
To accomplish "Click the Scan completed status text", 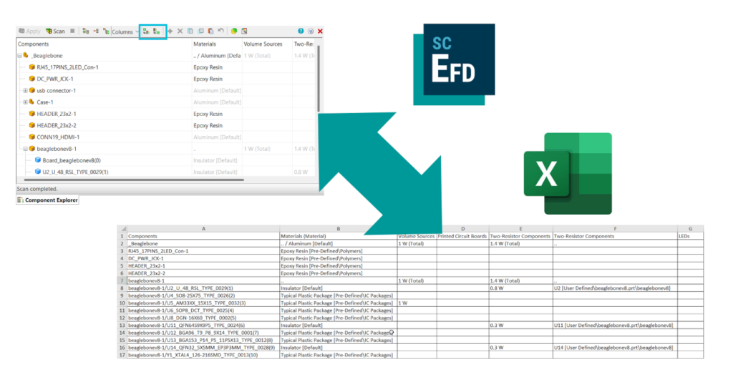I will pyautogui.click(x=37, y=190).
